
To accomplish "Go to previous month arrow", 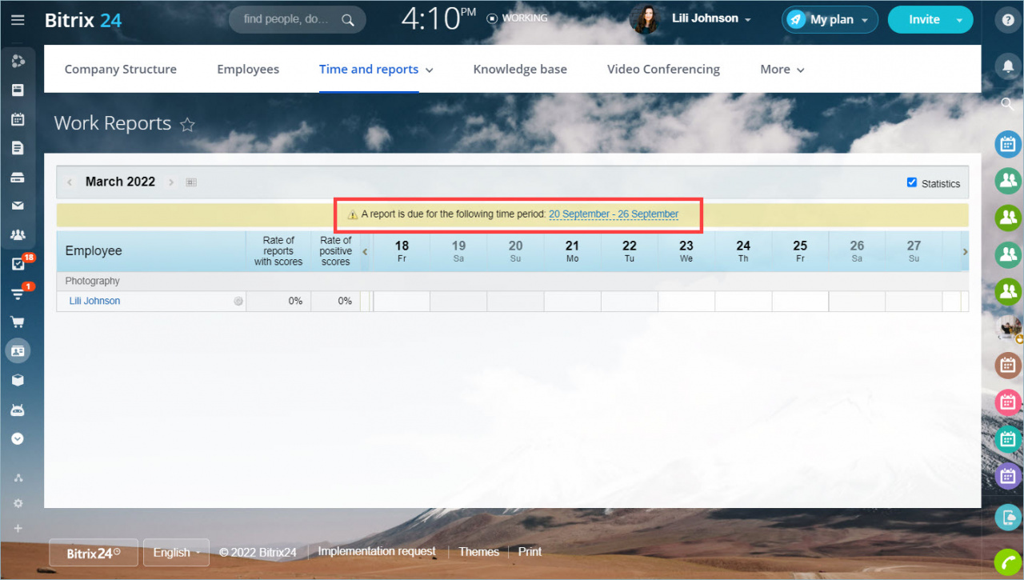I will [x=70, y=182].
